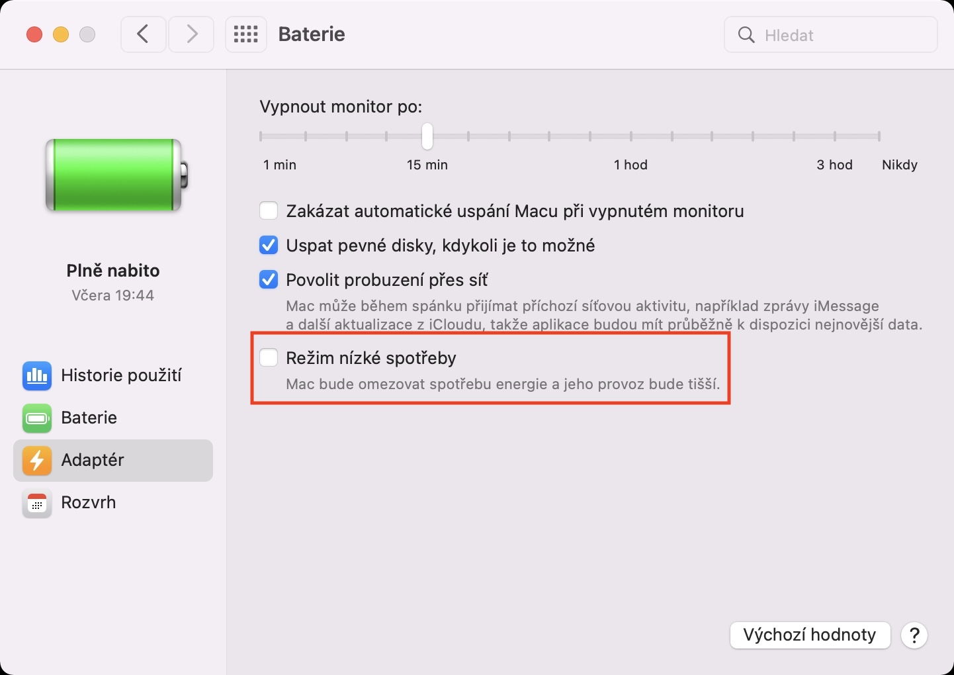Click the orange Adaptér lightning icon
Screen dimensions: 954x675
37,461
